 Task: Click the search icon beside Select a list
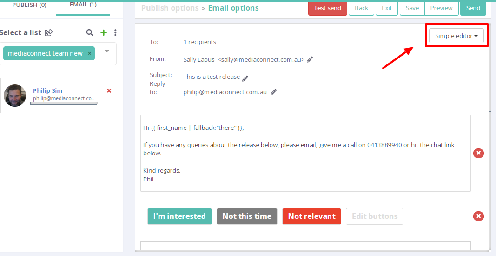[90, 32]
